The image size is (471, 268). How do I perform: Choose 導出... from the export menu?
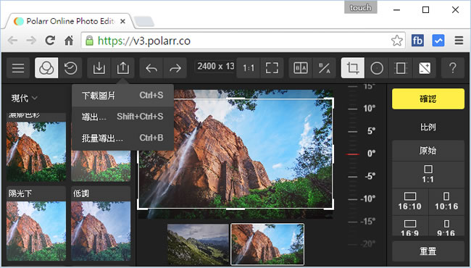point(123,117)
